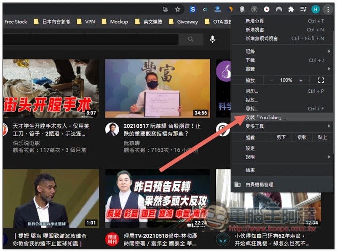
Task: Click the bookmark star icon in address bar
Action: (x=178, y=9)
